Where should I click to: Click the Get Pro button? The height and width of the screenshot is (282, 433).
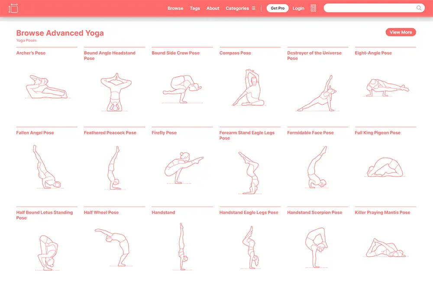[x=278, y=8]
